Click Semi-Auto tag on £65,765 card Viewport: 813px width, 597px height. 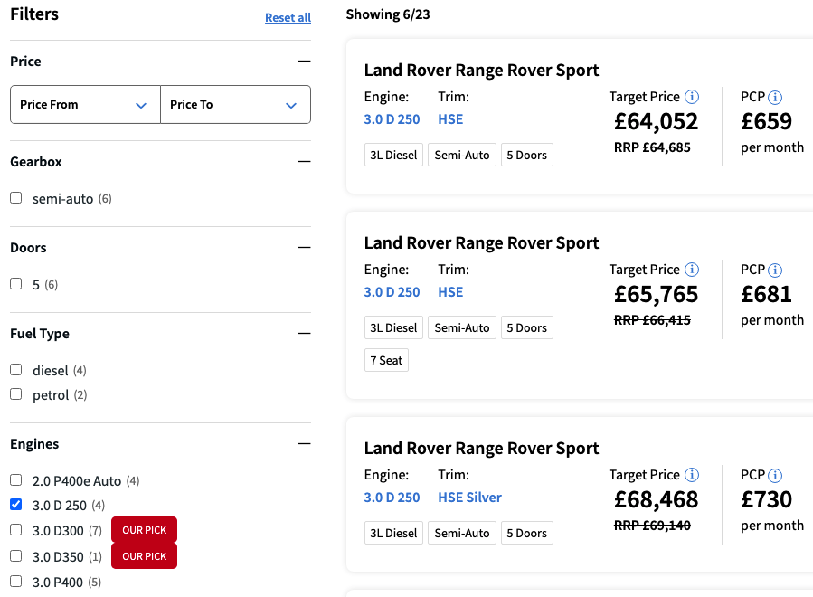[462, 327]
